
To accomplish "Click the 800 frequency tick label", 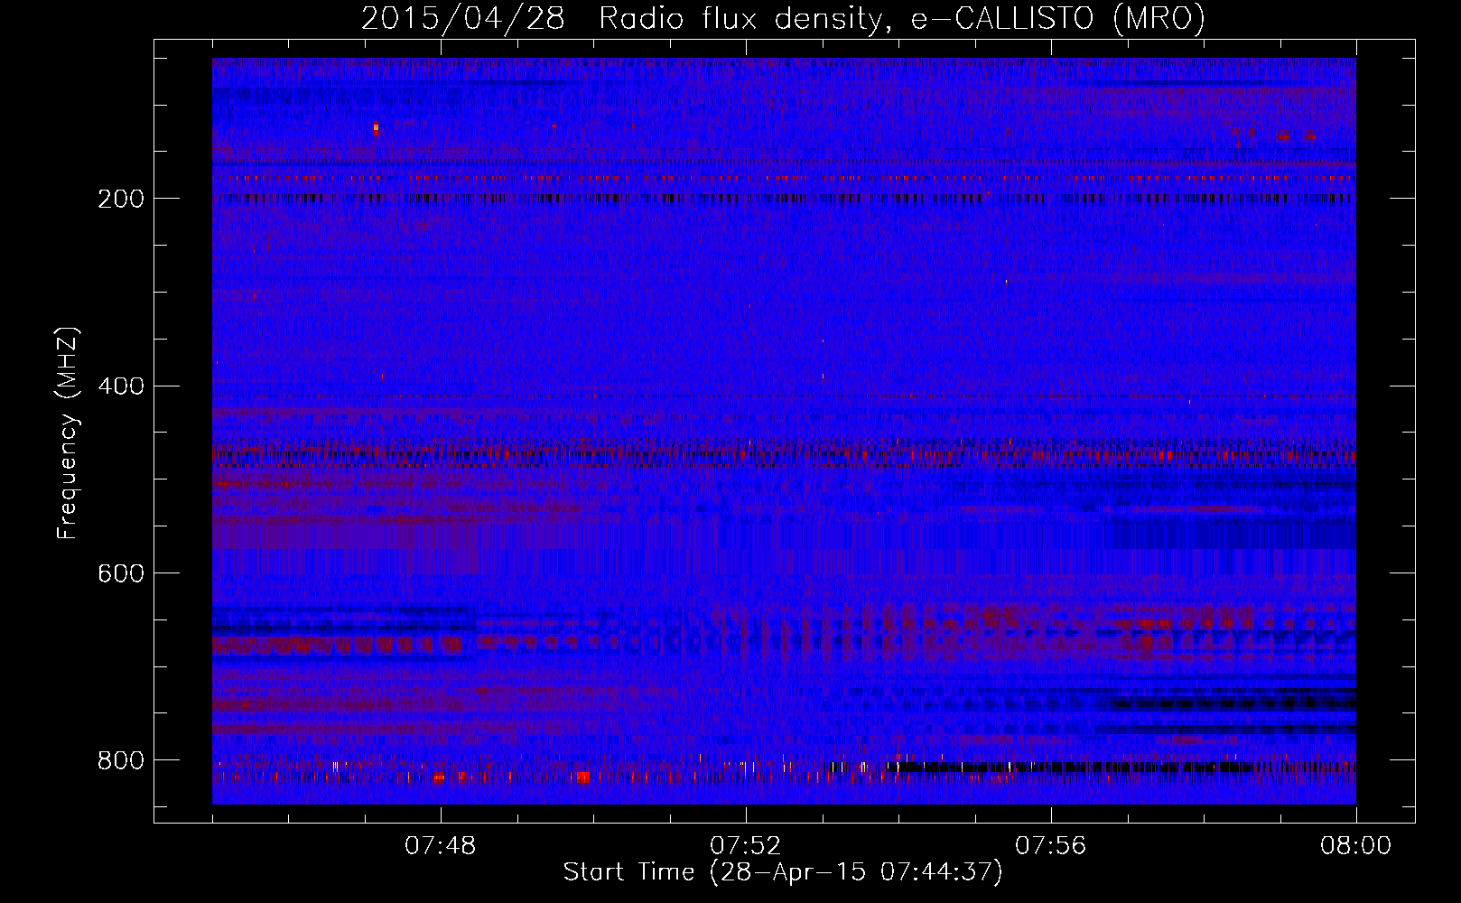I will [x=120, y=761].
